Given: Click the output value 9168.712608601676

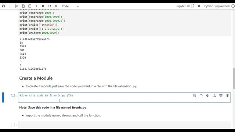Looking at the screenshot, I should (x=33, y=69).
